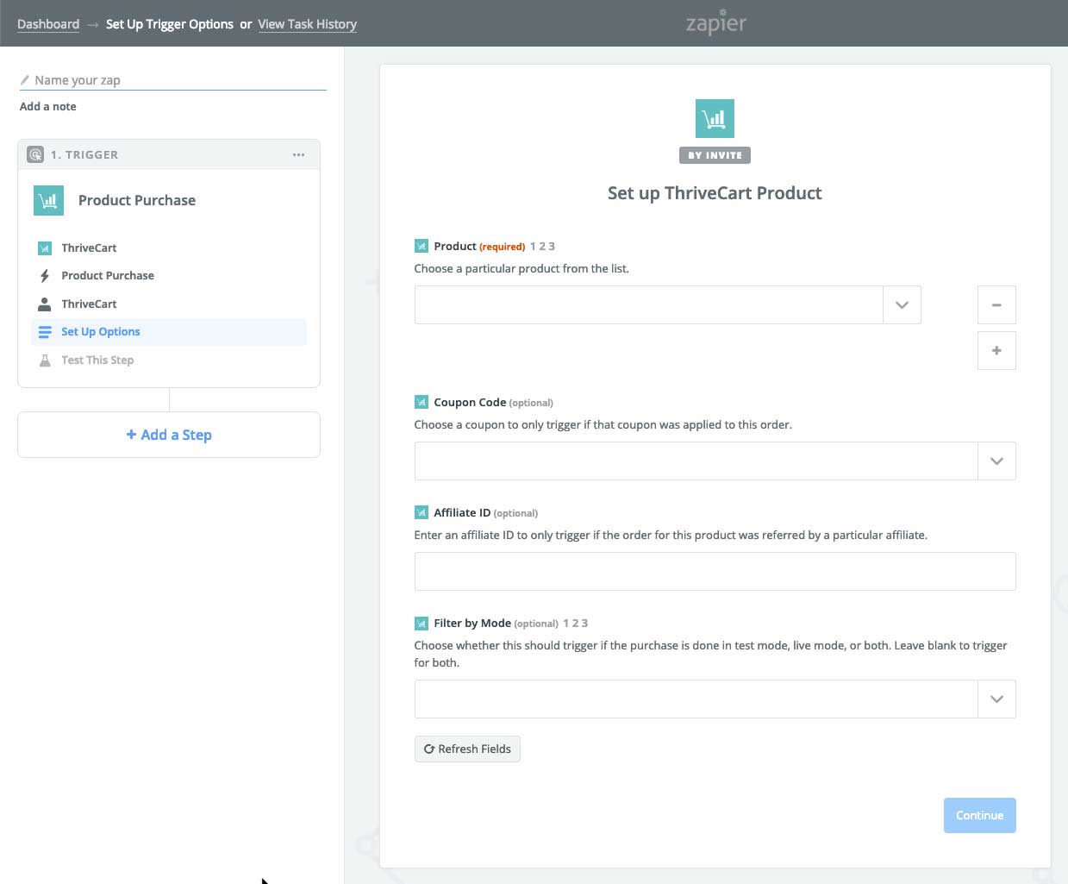
Task: Click the Continue button
Action: 980,816
